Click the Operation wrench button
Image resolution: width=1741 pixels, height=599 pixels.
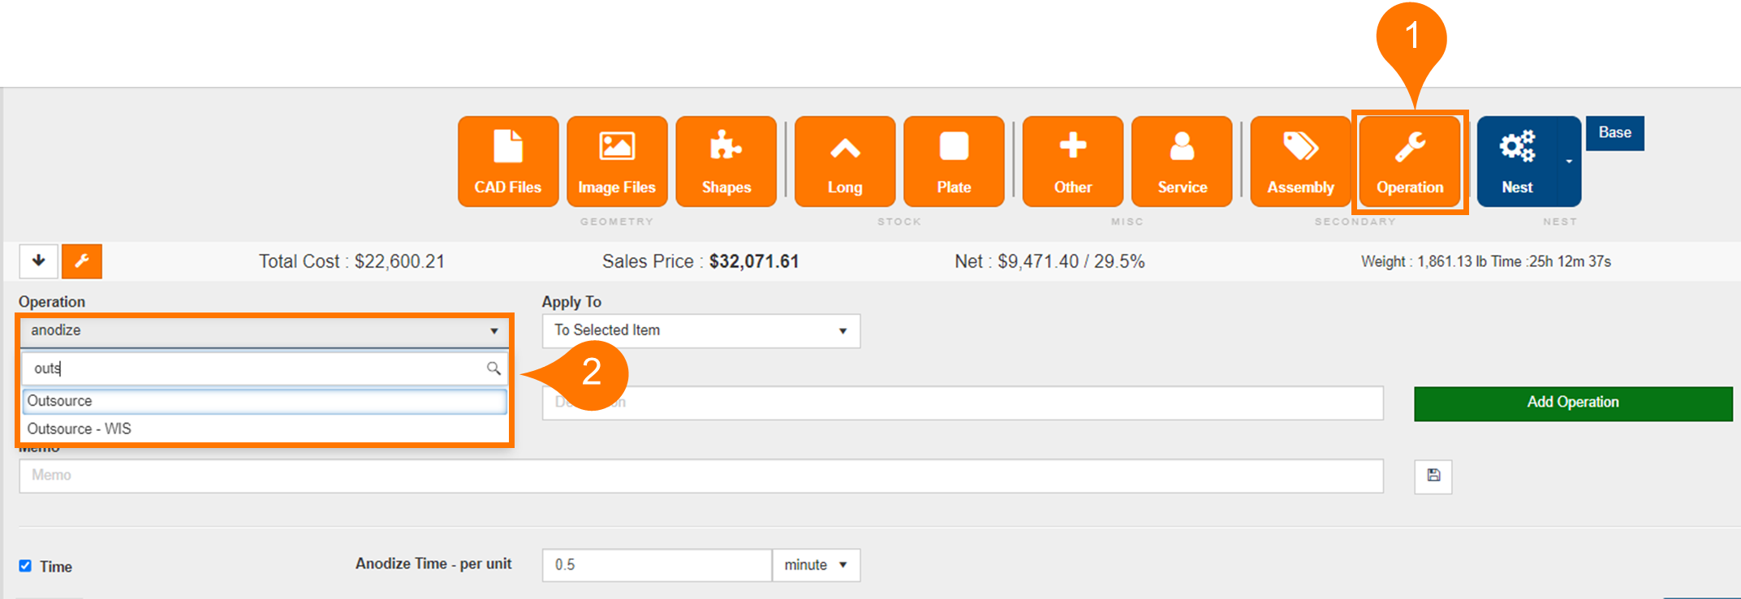tap(1410, 162)
